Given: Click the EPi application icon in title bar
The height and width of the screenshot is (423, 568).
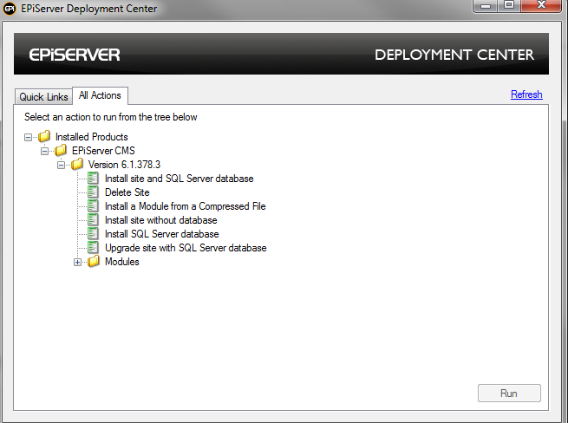Looking at the screenshot, I should [x=10, y=9].
